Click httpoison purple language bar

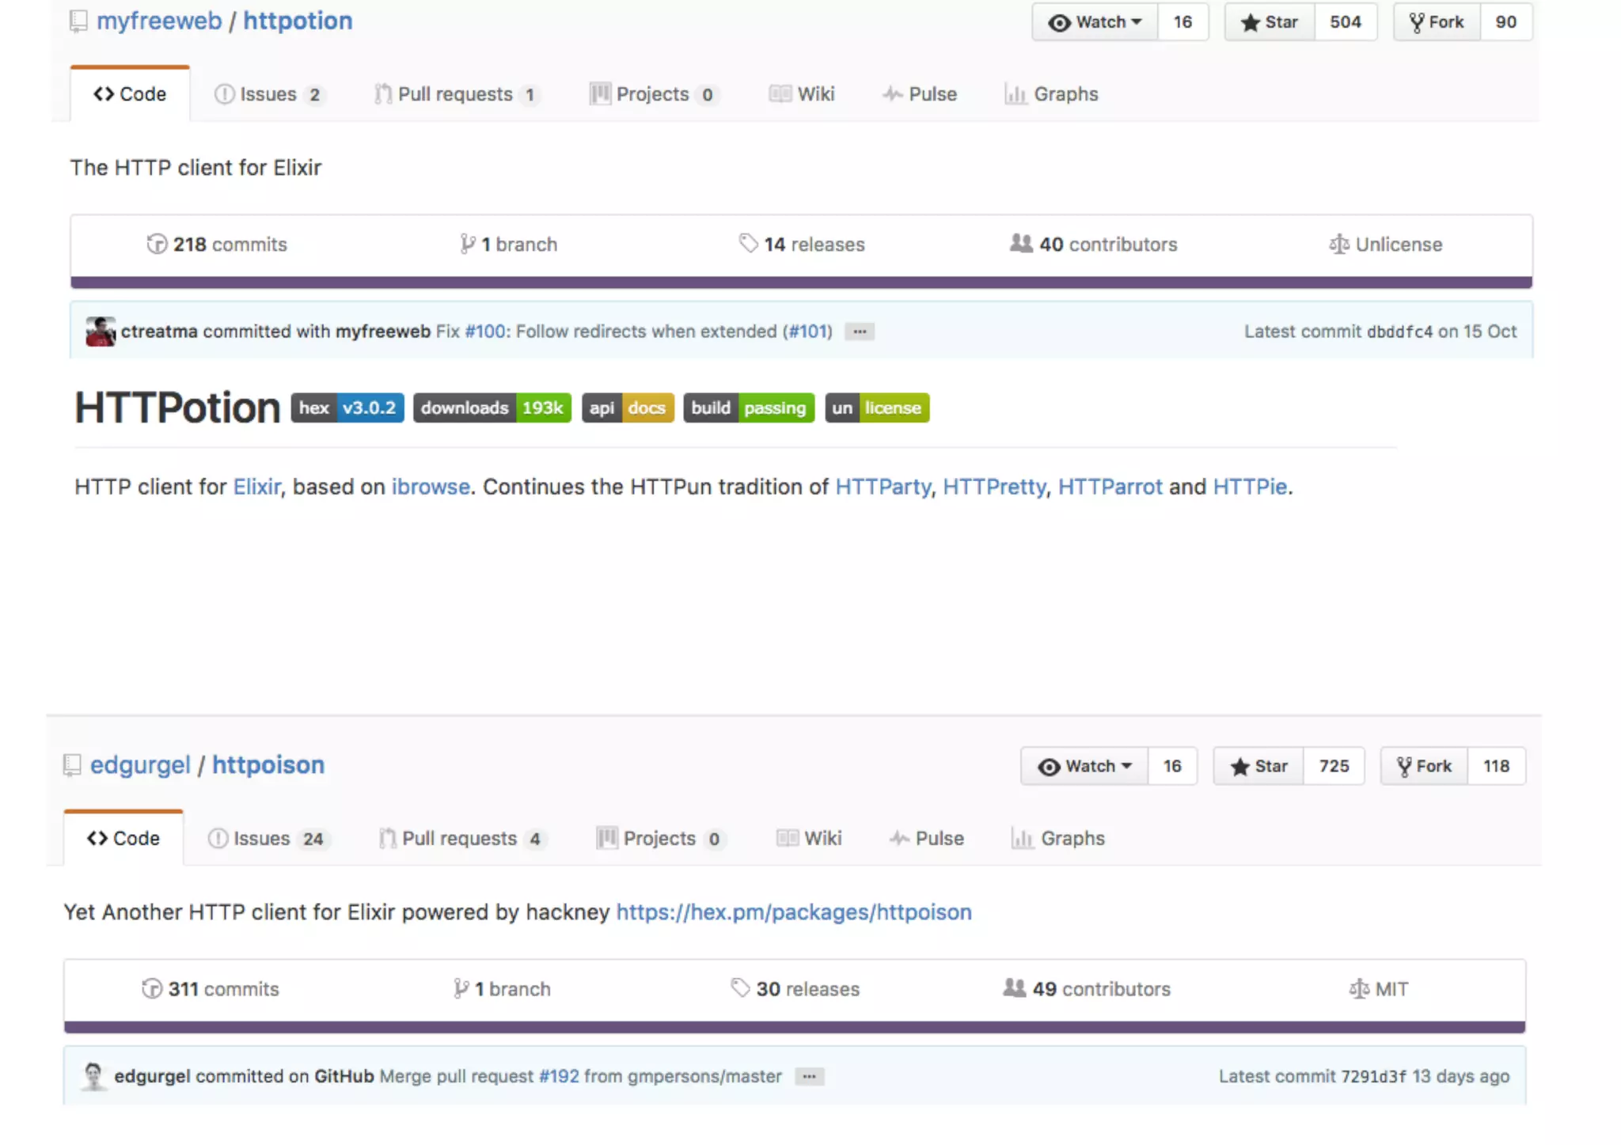[x=795, y=1027]
